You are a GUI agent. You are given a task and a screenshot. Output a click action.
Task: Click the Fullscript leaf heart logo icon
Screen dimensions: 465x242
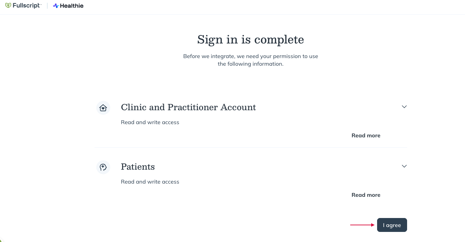(x=8, y=6)
